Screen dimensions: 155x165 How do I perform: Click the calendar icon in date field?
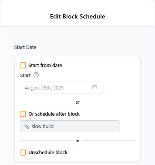(x=95, y=87)
